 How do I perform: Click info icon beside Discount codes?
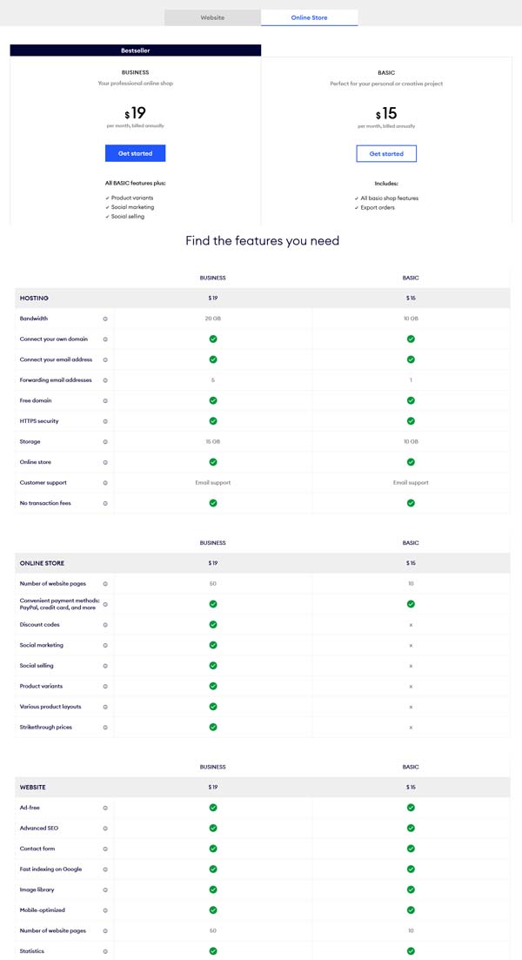point(105,625)
